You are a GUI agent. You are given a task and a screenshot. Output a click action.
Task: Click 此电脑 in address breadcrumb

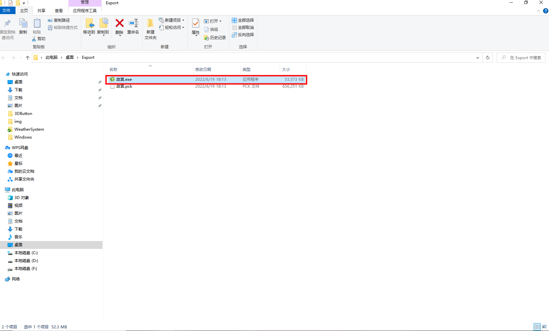[x=52, y=57]
